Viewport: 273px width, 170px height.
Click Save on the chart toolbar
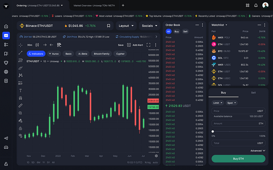tap(121, 45)
